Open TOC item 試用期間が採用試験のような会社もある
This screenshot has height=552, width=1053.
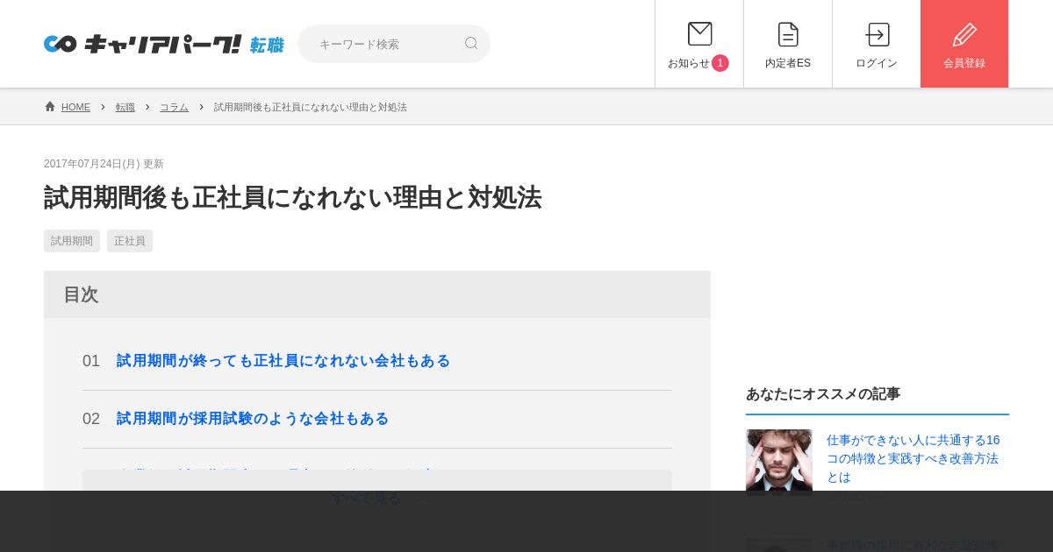tap(253, 419)
